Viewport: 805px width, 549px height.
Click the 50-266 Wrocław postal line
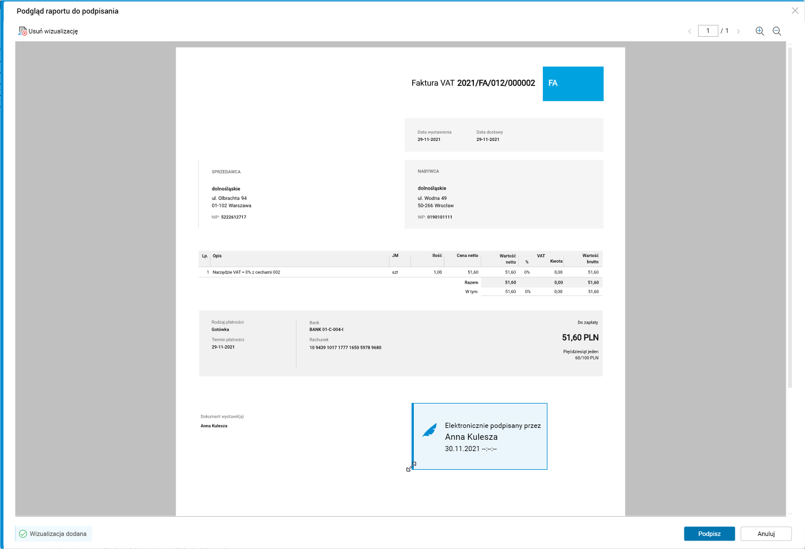(436, 206)
